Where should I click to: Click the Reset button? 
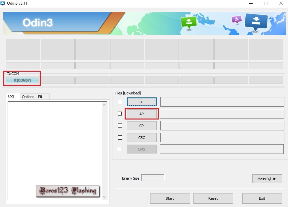pyautogui.click(x=213, y=198)
